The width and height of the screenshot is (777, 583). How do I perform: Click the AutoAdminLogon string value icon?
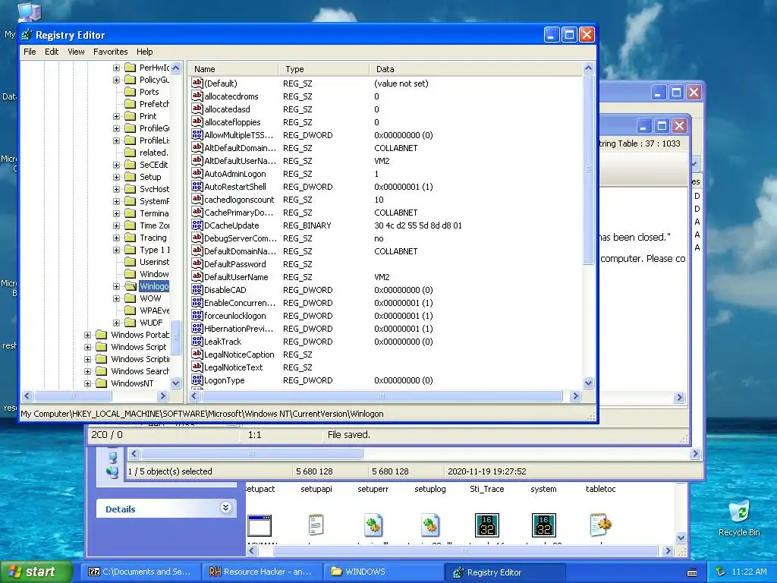click(x=197, y=174)
